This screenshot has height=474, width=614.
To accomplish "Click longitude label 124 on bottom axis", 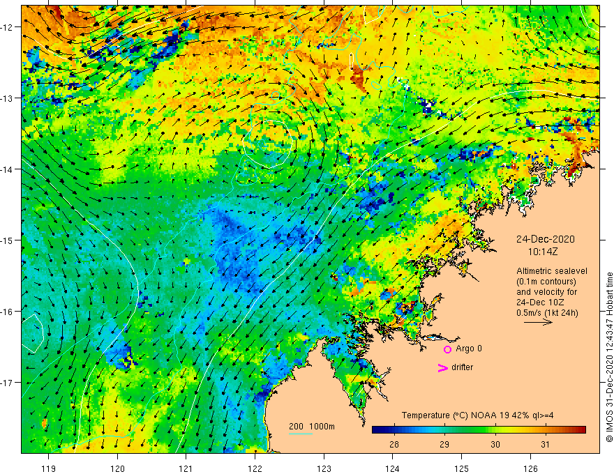I will (x=392, y=468).
